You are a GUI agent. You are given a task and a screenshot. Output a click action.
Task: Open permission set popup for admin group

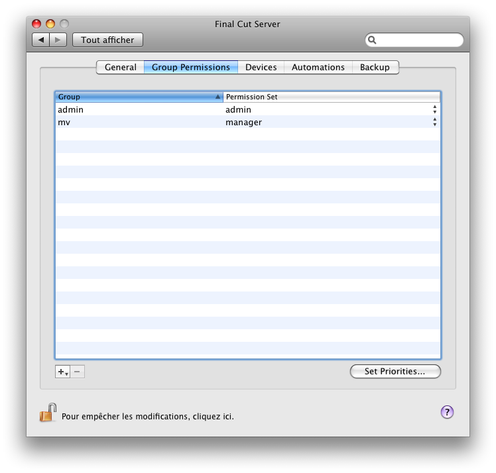pyautogui.click(x=434, y=110)
